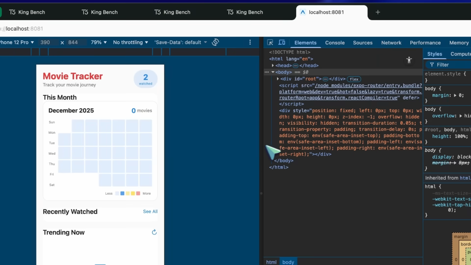
Task: Click the Recently Watched heading
Action: 70,212
